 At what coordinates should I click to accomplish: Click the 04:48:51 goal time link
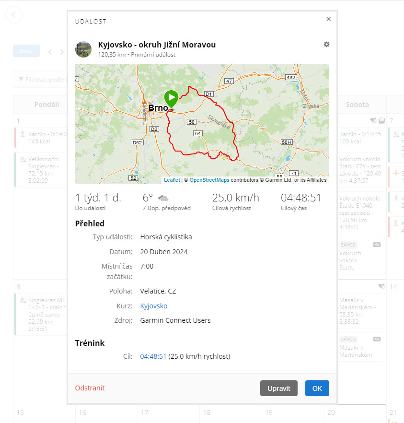click(153, 356)
